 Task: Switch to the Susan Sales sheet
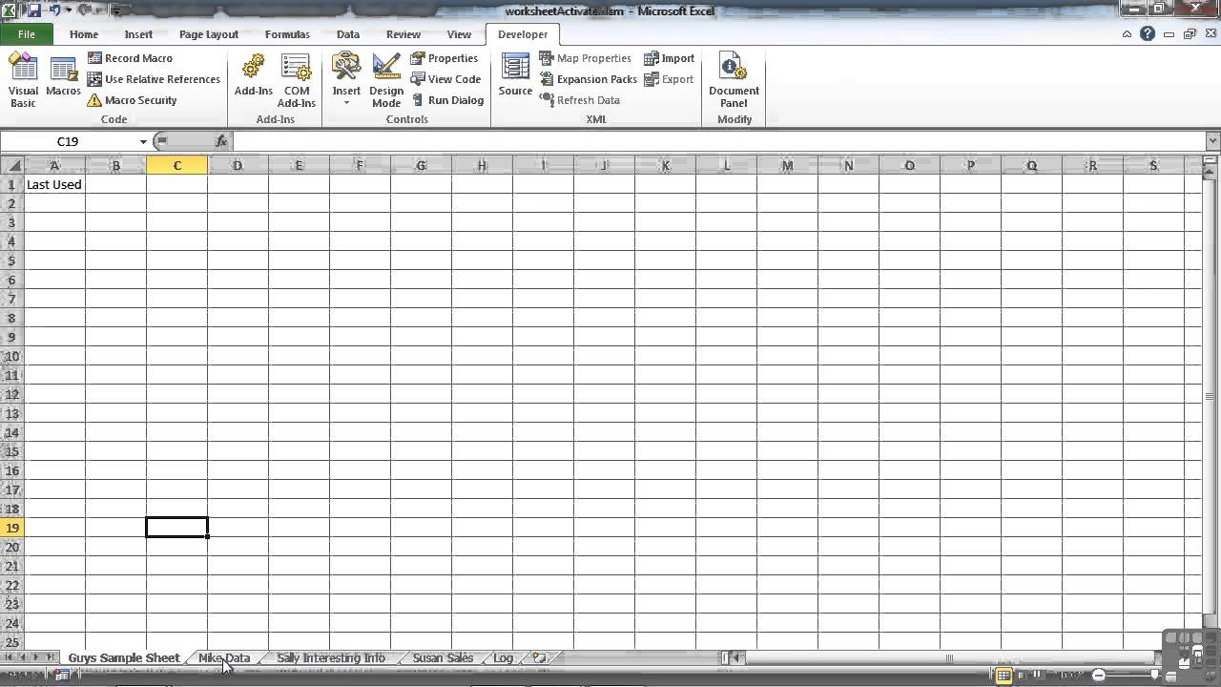point(443,657)
